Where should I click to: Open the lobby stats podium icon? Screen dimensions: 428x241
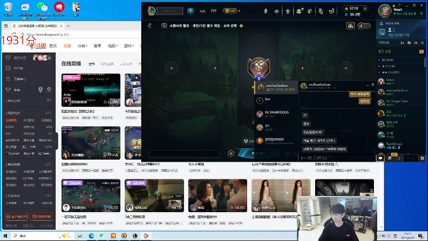(350, 26)
